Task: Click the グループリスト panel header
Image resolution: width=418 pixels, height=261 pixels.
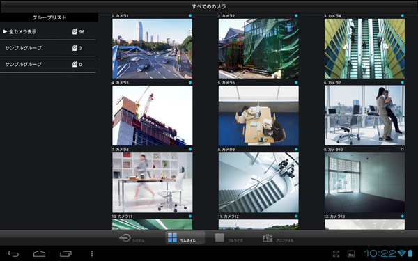Action: pos(49,17)
